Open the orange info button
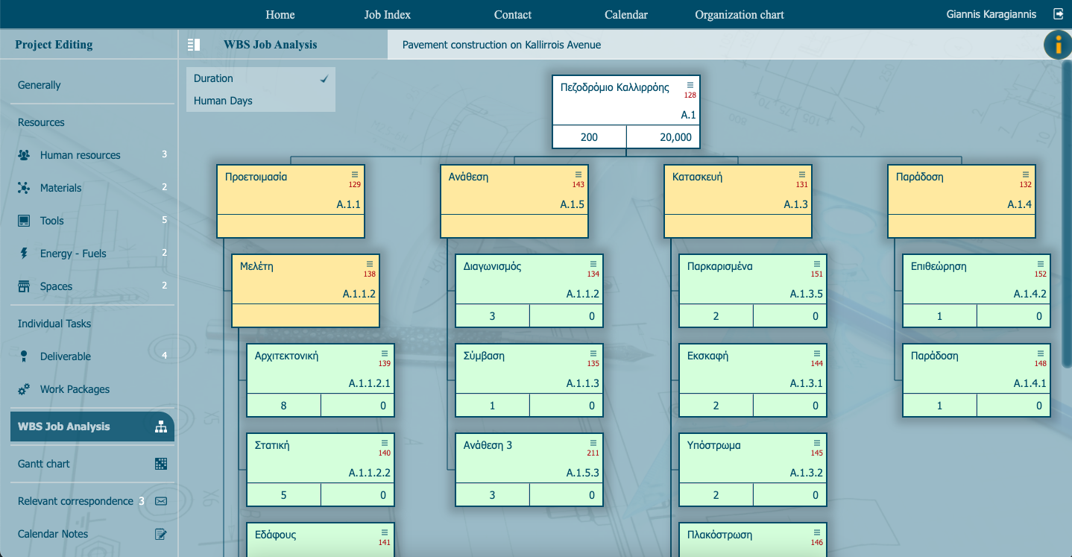The width and height of the screenshot is (1072, 557). 1057,45
